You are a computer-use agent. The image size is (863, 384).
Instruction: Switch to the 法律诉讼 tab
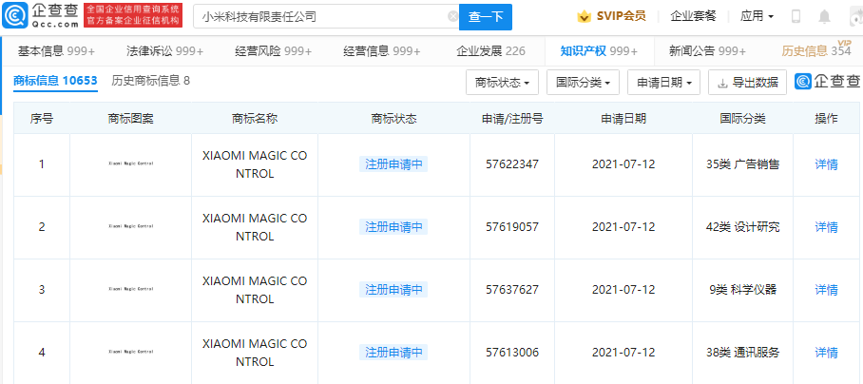(x=164, y=51)
